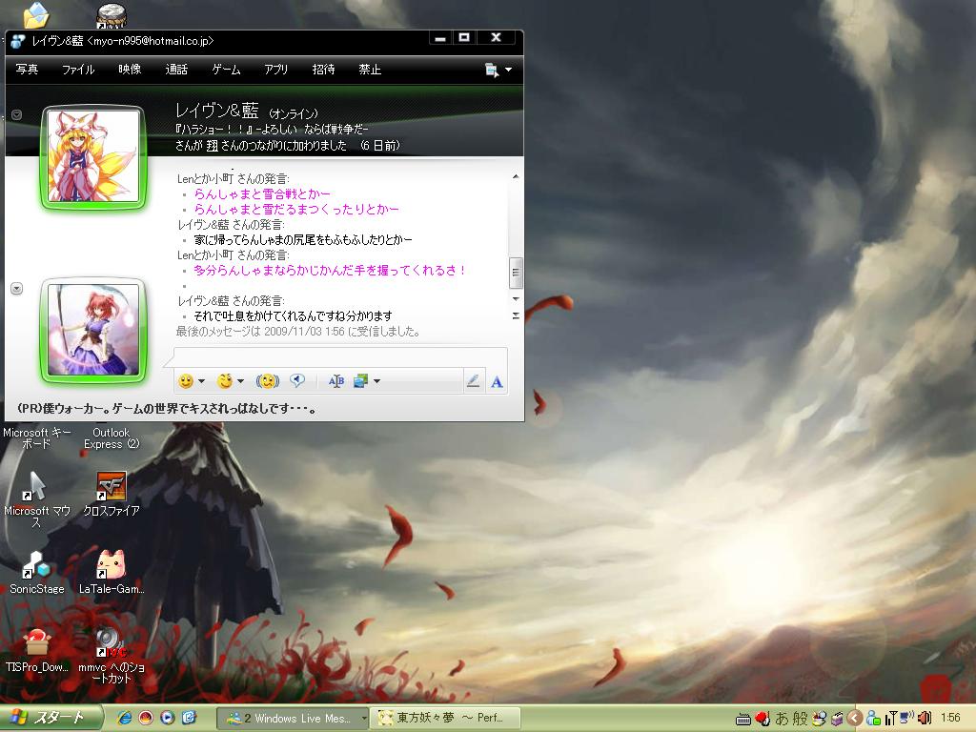
Task: Open the dropdown arrow beside show menu icon
Action: [x=508, y=70]
